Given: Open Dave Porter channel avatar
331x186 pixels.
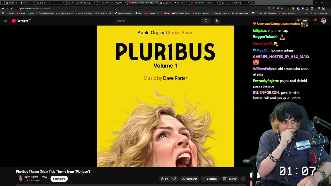Looking at the screenshot, I should [x=20, y=178].
